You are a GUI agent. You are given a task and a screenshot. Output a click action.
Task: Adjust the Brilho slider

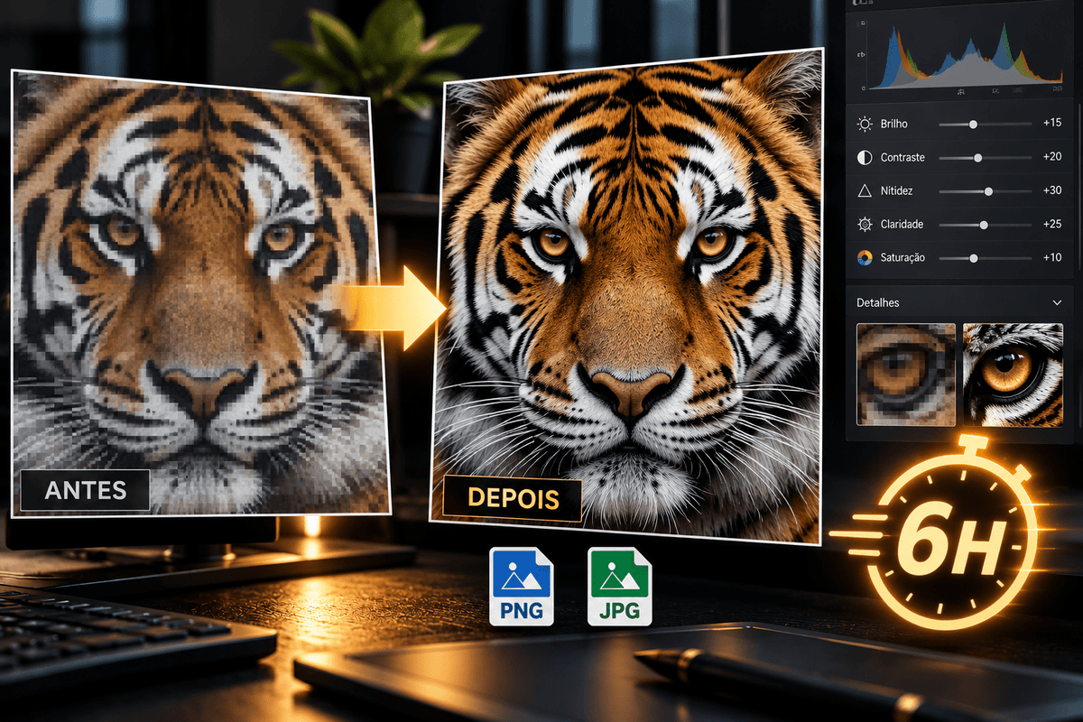point(985,125)
